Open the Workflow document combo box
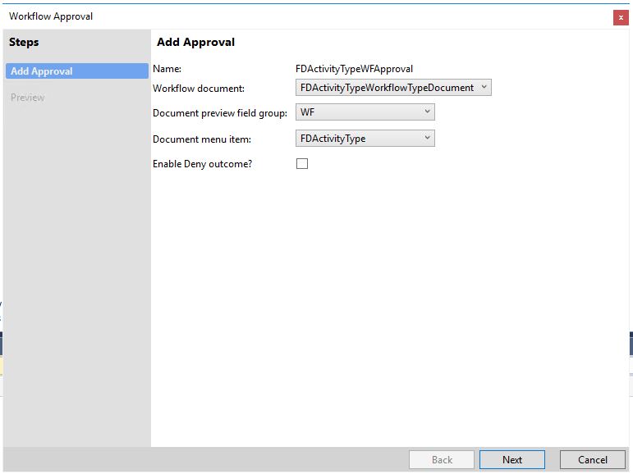The image size is (633, 474). point(393,88)
